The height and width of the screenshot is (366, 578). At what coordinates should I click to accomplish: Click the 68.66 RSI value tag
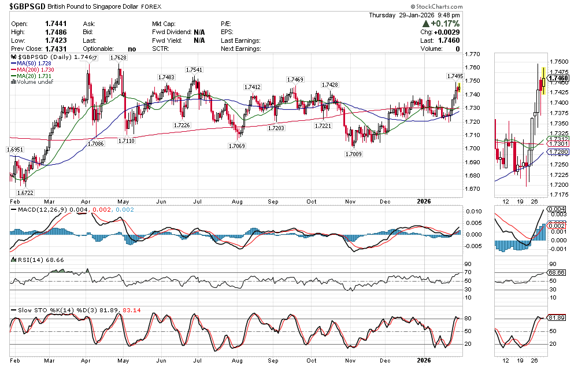[x=559, y=272]
